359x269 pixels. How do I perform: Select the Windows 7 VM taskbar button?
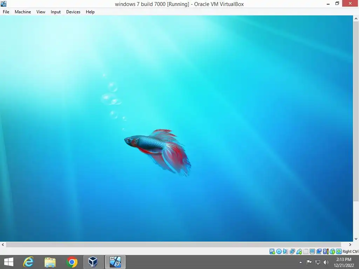[x=115, y=262]
